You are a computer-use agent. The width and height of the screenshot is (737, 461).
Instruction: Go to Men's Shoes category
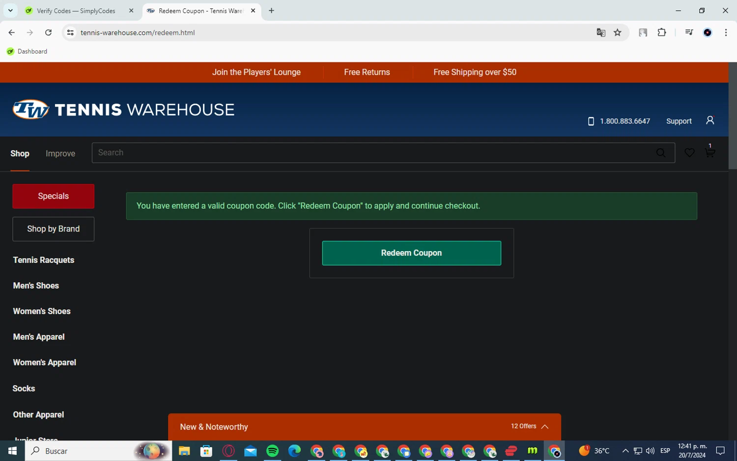click(36, 286)
